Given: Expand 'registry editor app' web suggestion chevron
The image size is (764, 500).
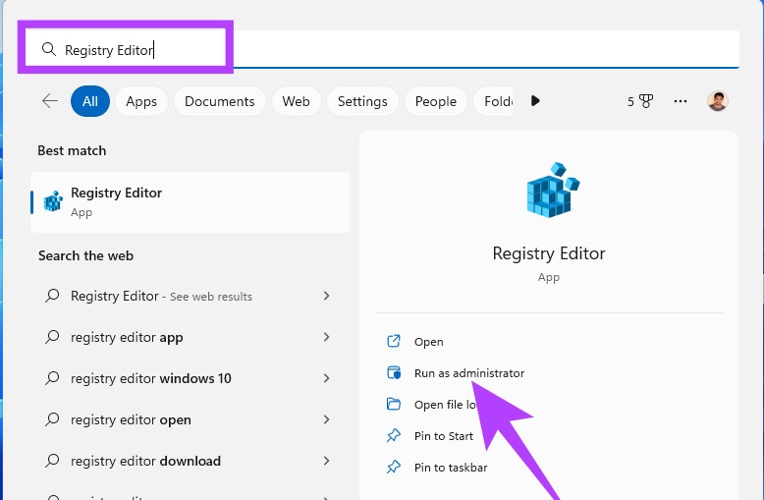Looking at the screenshot, I should click(x=326, y=337).
